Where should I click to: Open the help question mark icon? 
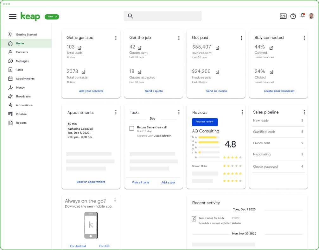293,16
